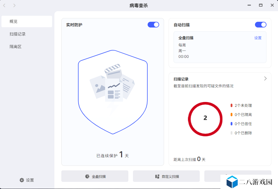Expand 扫描记录 with the chevron arrow
Viewport: 278px width, 189px height.
coord(265,78)
